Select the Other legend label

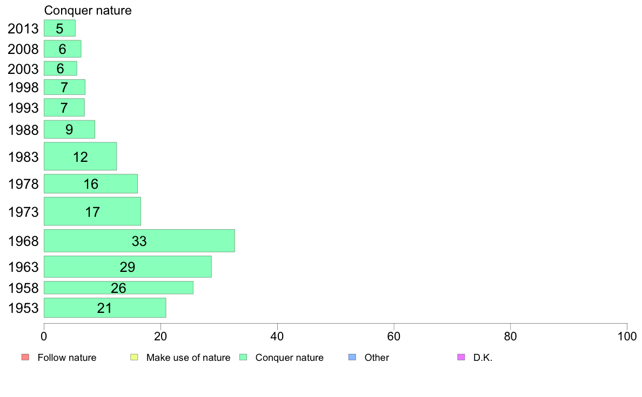(x=377, y=358)
